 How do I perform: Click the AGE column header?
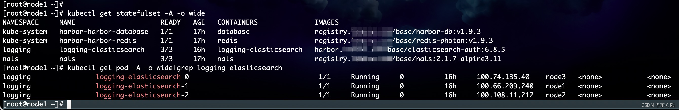point(199,22)
